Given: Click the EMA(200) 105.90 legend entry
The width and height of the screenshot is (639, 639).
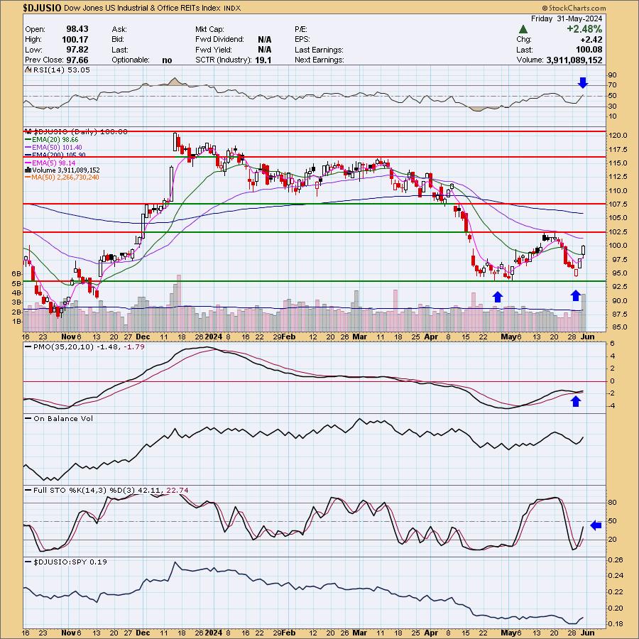Looking at the screenshot, I should tap(59, 155).
